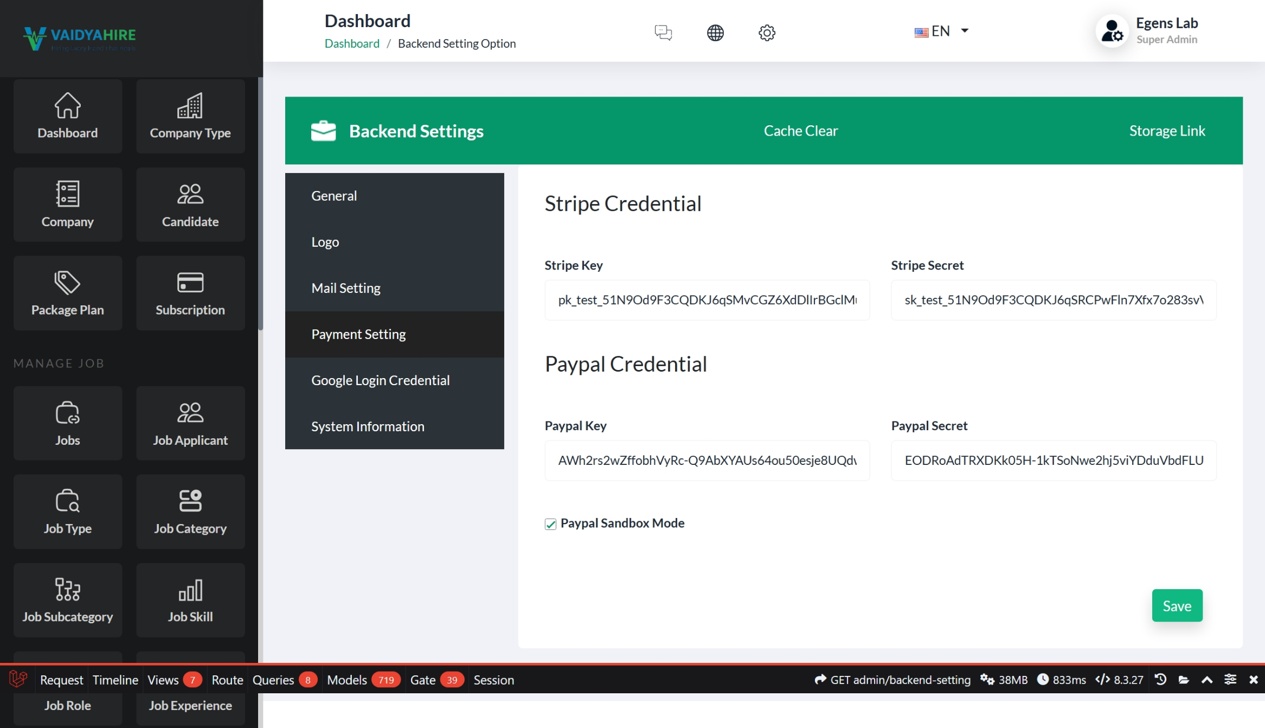1265x728 pixels.
Task: Open the settings gear icon in header
Action: click(766, 33)
